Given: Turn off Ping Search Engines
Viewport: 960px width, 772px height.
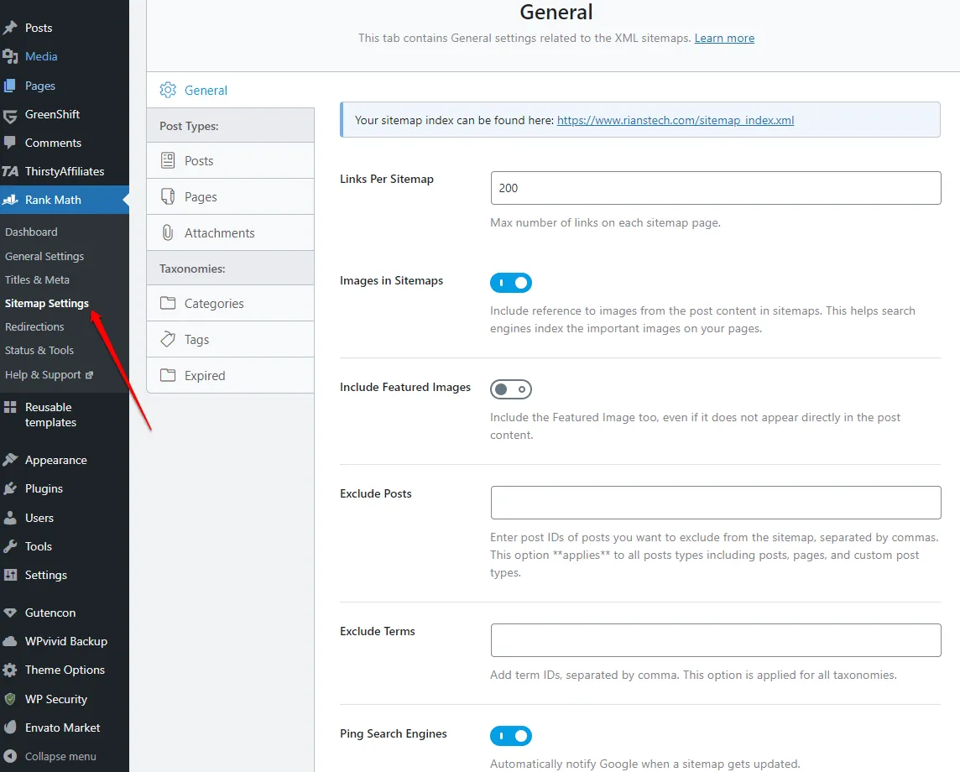Looking at the screenshot, I should pyautogui.click(x=511, y=736).
